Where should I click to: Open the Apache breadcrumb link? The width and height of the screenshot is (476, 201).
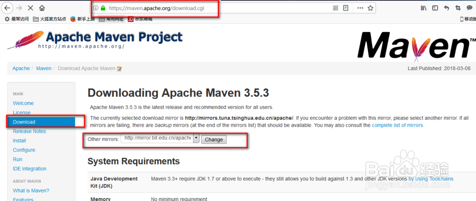(x=21, y=68)
